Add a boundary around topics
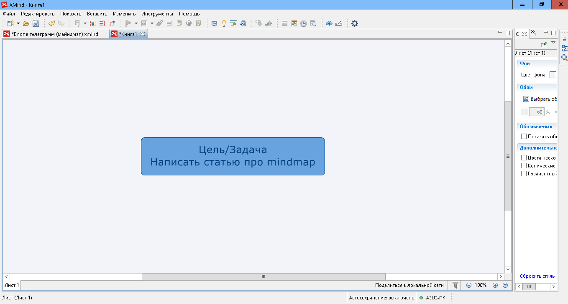This screenshot has height=304, width=568. 93,23
